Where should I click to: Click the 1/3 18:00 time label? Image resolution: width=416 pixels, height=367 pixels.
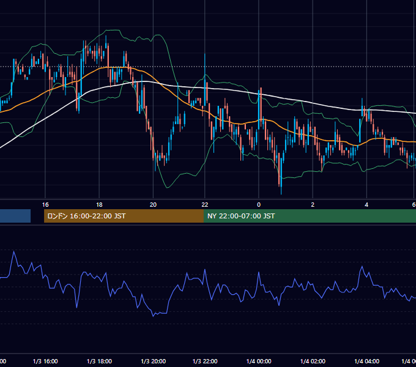99,361
